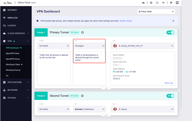Toggle Second Tunnel ON switch
The height and width of the screenshot is (121, 192).
(170, 96)
